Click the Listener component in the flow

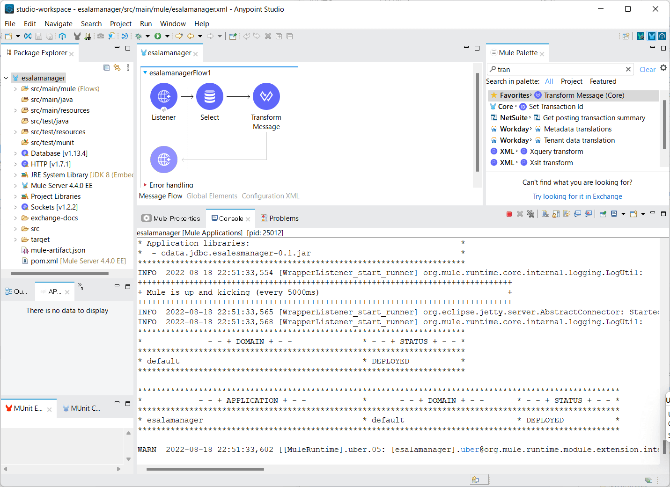click(163, 96)
